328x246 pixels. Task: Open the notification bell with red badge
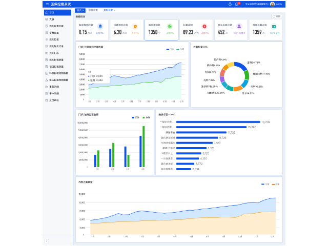pos(236,4)
